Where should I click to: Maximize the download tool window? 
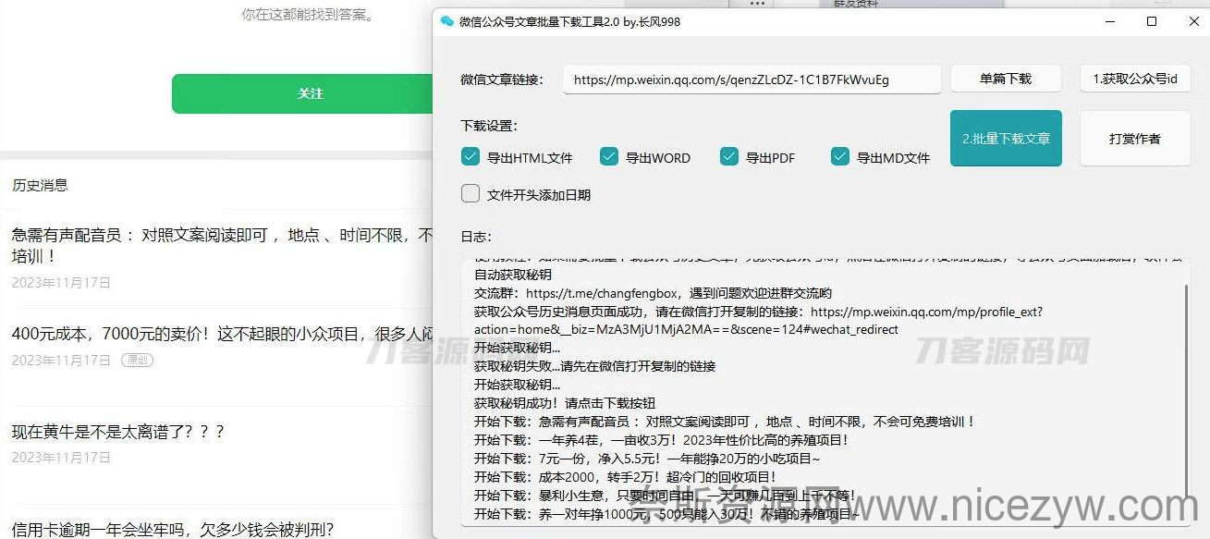tap(1152, 21)
